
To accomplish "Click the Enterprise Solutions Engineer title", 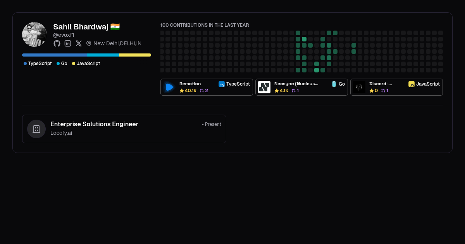I will tap(94, 124).
